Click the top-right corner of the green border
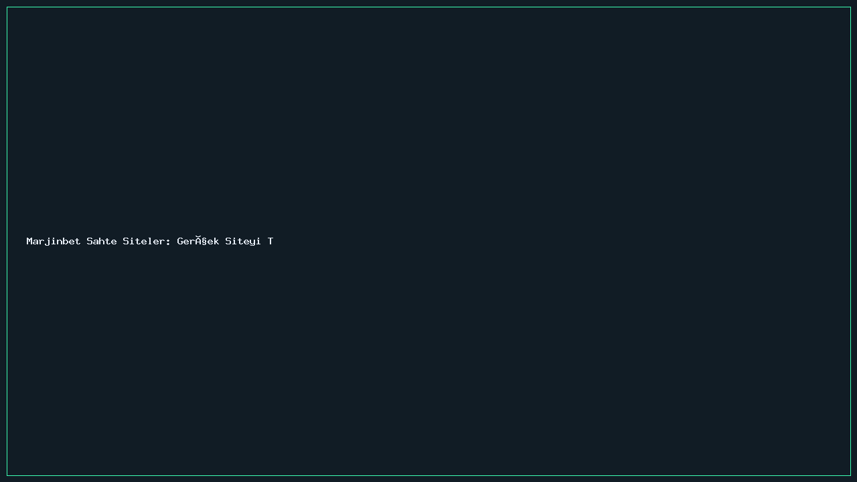Screen dimensions: 857x482 [x=850, y=7]
